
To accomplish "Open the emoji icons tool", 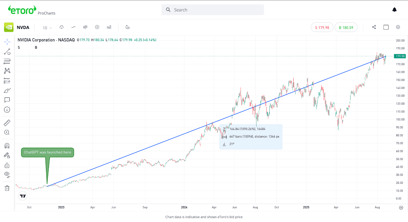I will 7,110.
